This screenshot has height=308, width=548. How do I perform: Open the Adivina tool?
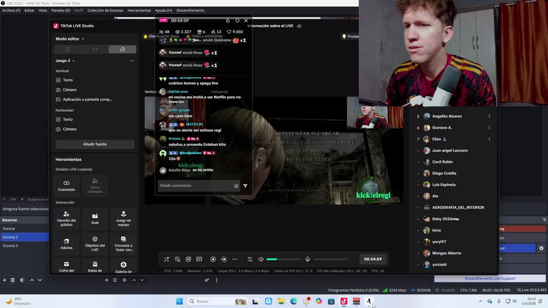coord(66,243)
